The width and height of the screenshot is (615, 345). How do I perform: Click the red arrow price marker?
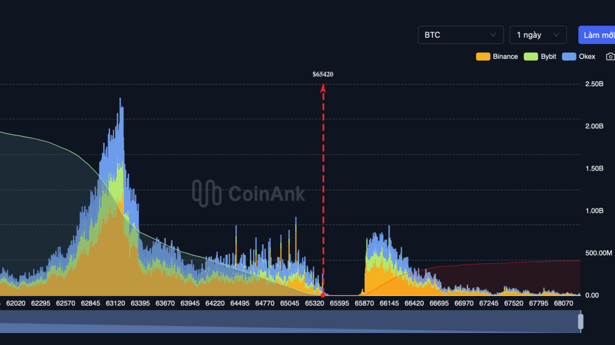[323, 86]
